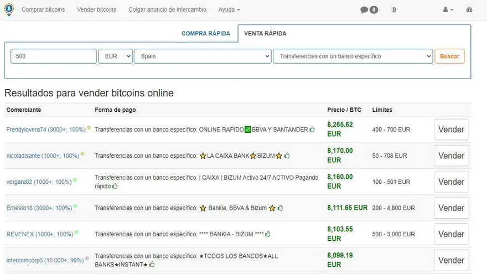
Task: Open trader profile intercomcorp3
Action: [x=45, y=260]
